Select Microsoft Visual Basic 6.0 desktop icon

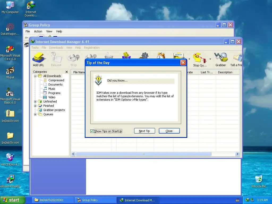[10, 96]
